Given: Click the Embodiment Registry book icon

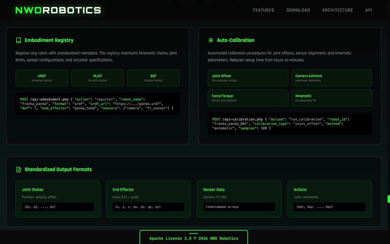Looking at the screenshot, I should click(19, 40).
